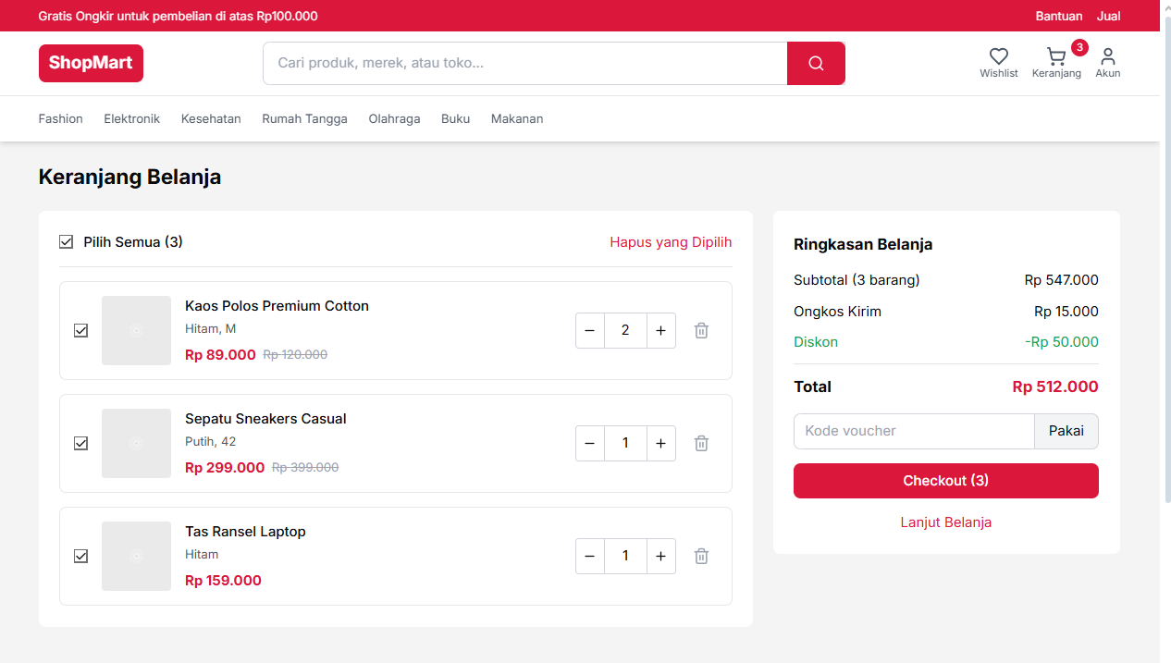
Task: Uncheck the Kaos Polos Premium Cotton checkbox
Action: (80, 330)
